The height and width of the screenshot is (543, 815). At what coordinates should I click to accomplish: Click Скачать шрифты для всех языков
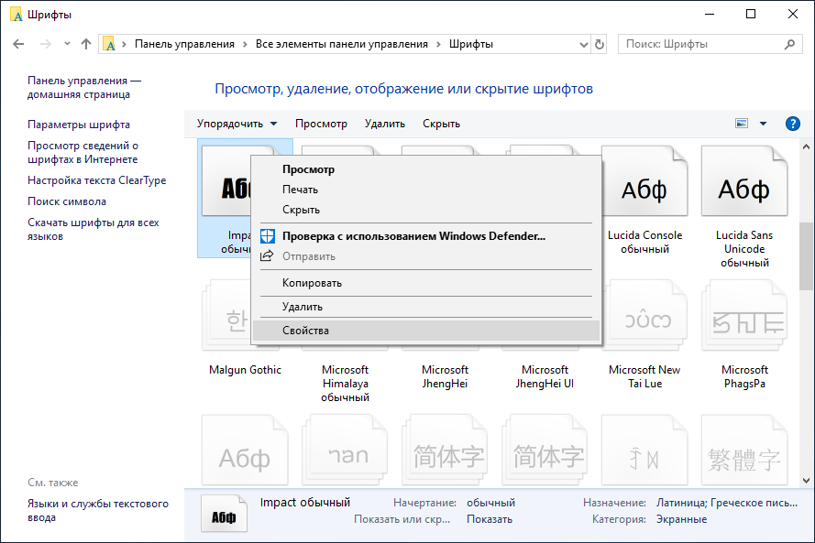[93, 230]
